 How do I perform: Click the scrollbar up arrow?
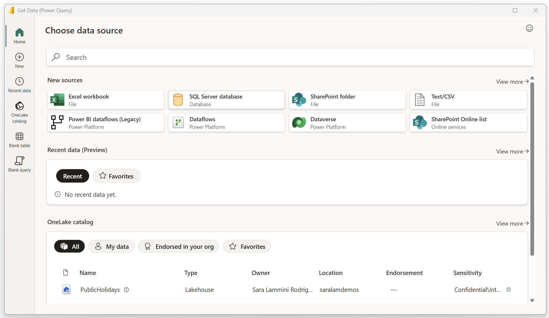(x=532, y=78)
